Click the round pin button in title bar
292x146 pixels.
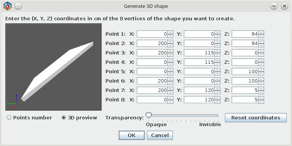point(18,6)
